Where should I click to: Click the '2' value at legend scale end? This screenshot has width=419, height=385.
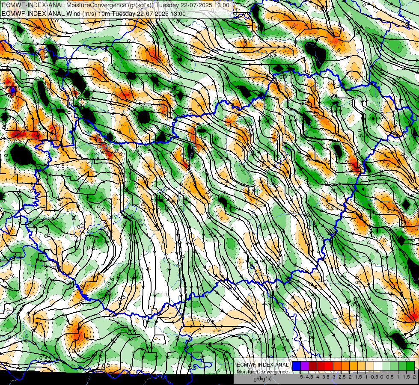[414, 377]
